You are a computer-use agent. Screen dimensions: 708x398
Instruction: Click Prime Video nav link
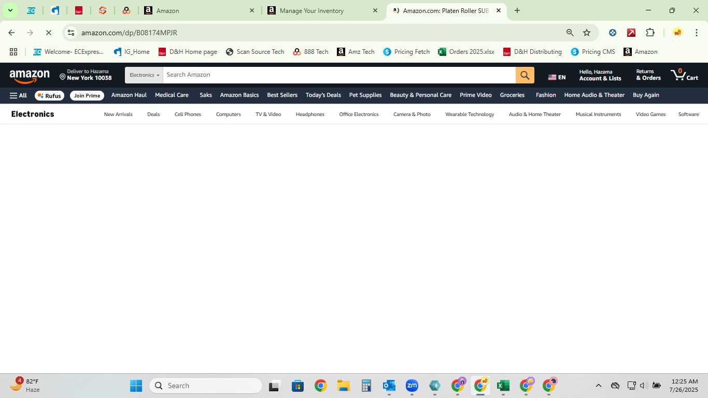pyautogui.click(x=476, y=95)
